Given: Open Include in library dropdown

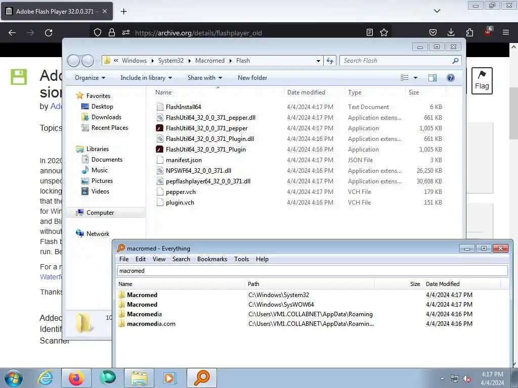Looking at the screenshot, I should [x=146, y=78].
